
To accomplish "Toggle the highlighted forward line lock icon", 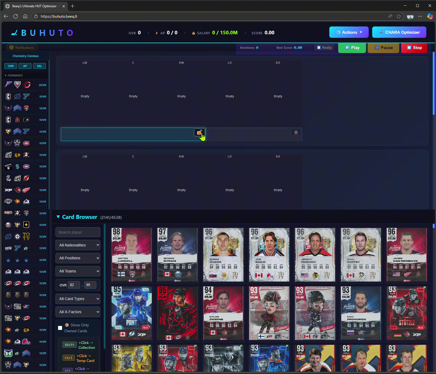I will 199,133.
